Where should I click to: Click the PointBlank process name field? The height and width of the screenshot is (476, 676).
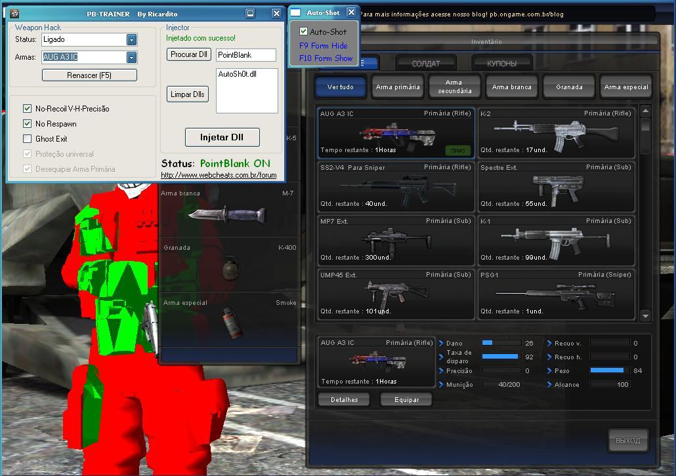coord(245,55)
